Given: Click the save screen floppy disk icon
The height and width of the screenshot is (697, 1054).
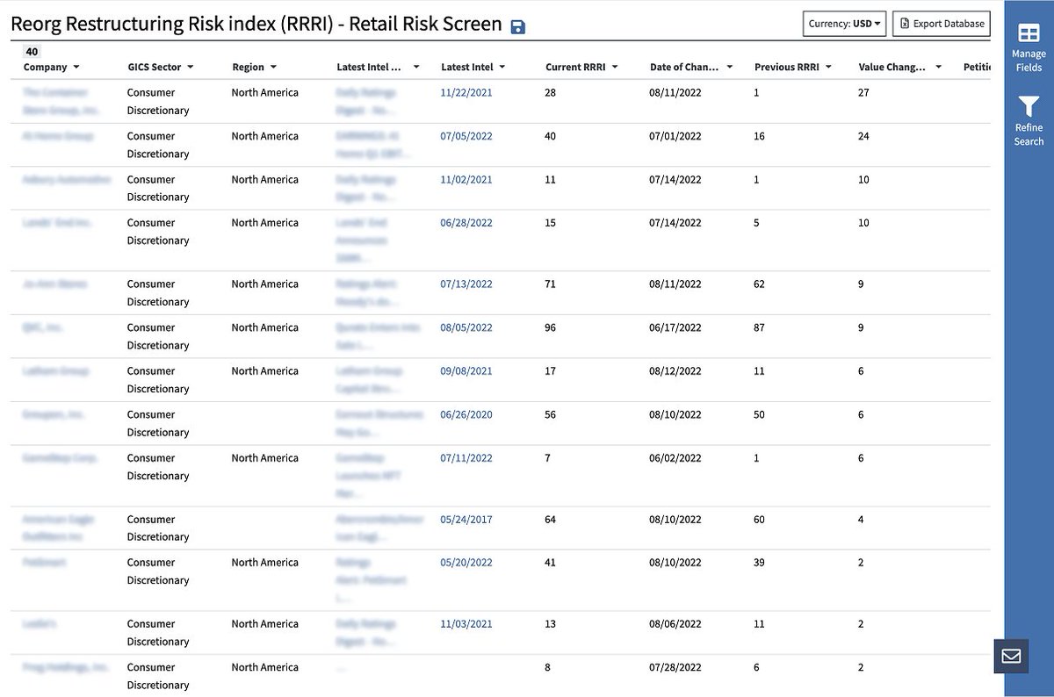Looking at the screenshot, I should [518, 26].
